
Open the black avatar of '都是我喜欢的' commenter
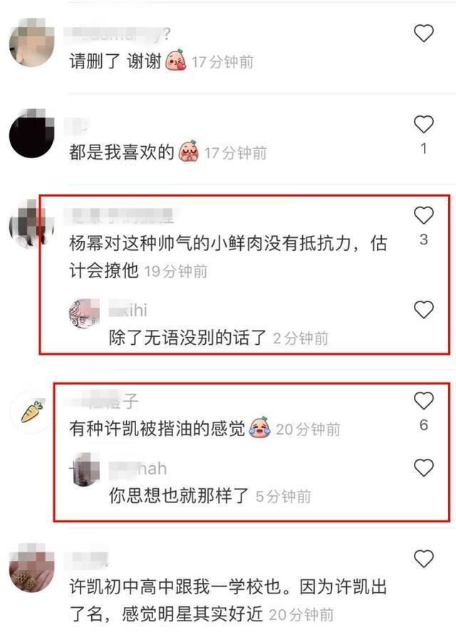coord(31,133)
